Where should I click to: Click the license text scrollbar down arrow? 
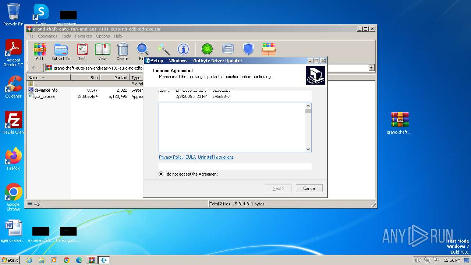click(x=308, y=149)
